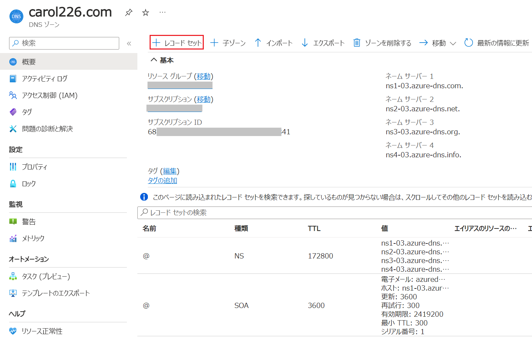Click the 概要 DNS icon in the sidebar
This screenshot has width=532, height=338.
coord(13,62)
